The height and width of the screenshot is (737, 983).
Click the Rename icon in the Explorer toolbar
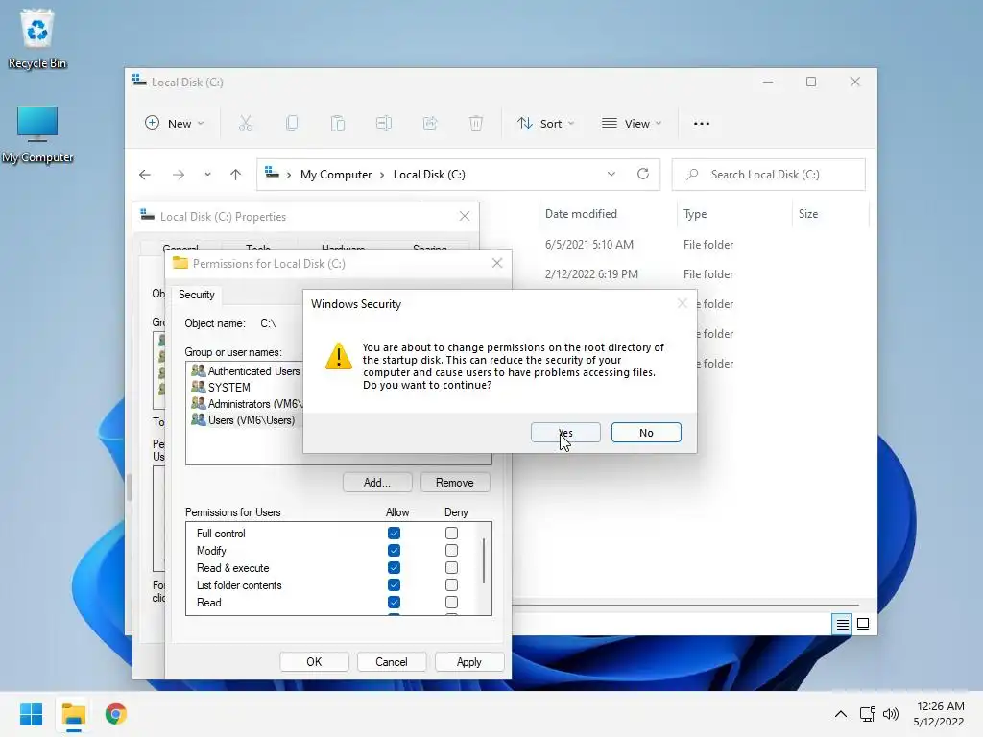coord(384,124)
